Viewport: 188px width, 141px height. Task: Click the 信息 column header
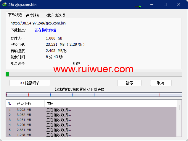(96, 104)
